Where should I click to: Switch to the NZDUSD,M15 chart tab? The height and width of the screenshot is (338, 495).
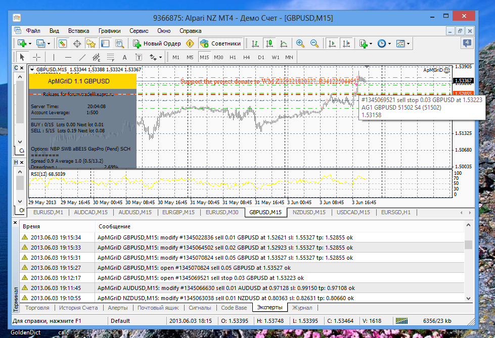pos(309,212)
